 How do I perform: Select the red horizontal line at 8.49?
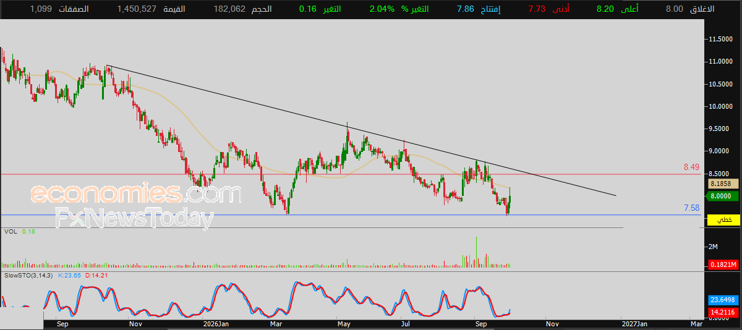pos(351,174)
